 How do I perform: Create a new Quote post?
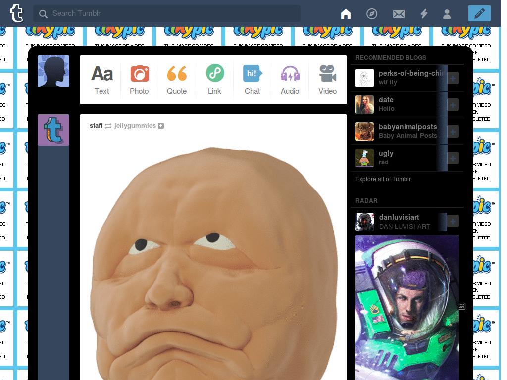click(x=177, y=80)
